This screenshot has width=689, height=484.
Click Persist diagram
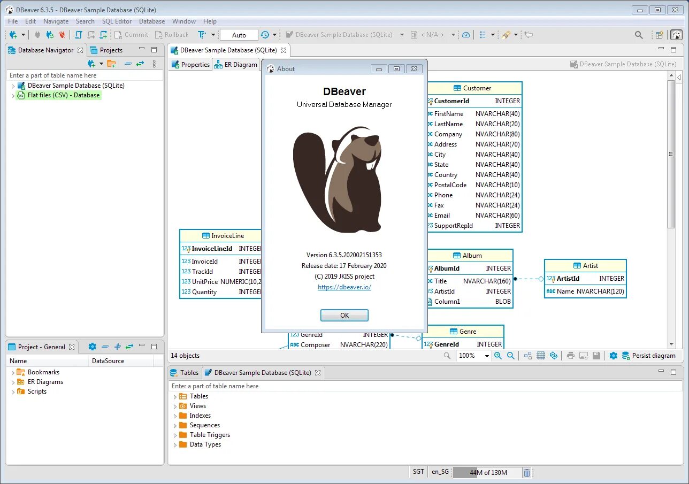click(x=649, y=356)
